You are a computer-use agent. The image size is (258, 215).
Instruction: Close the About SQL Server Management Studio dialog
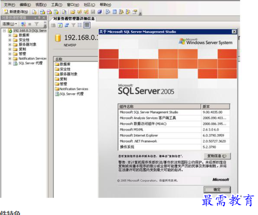(x=234, y=32)
